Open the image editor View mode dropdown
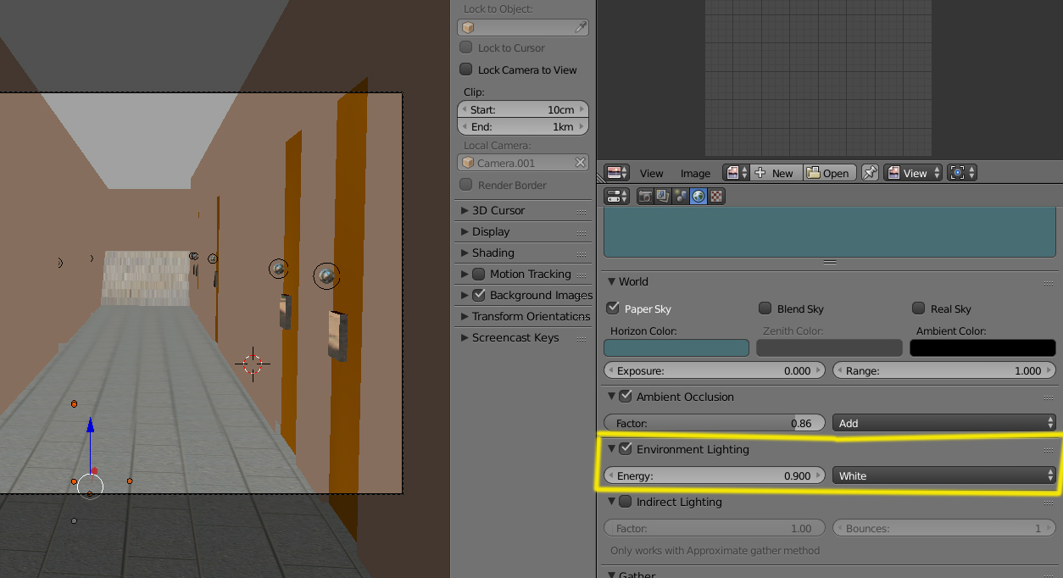1063x578 pixels. tap(913, 173)
